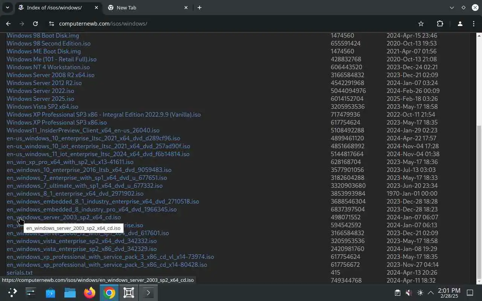The image size is (482, 301).
Task: Download Windows ME Boot Disk.img
Action: [x=44, y=51]
